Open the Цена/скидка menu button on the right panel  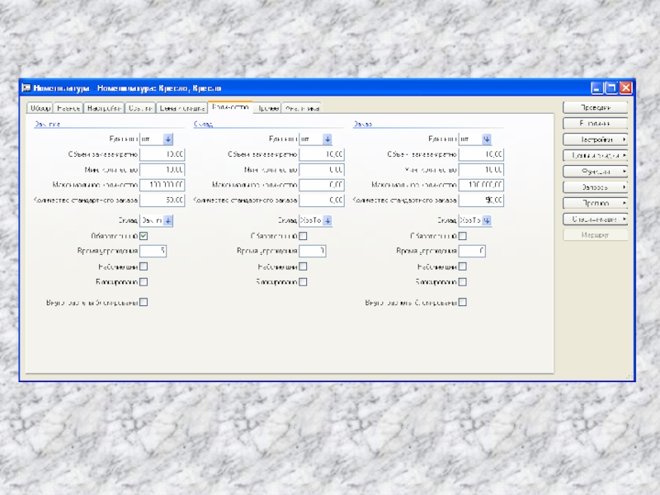[x=595, y=155]
